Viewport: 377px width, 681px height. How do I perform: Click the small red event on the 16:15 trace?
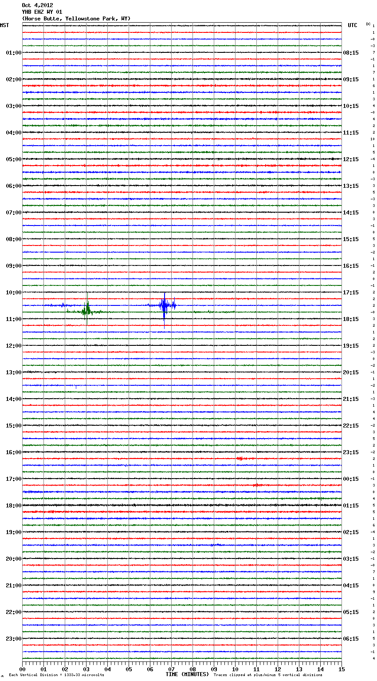click(x=240, y=459)
